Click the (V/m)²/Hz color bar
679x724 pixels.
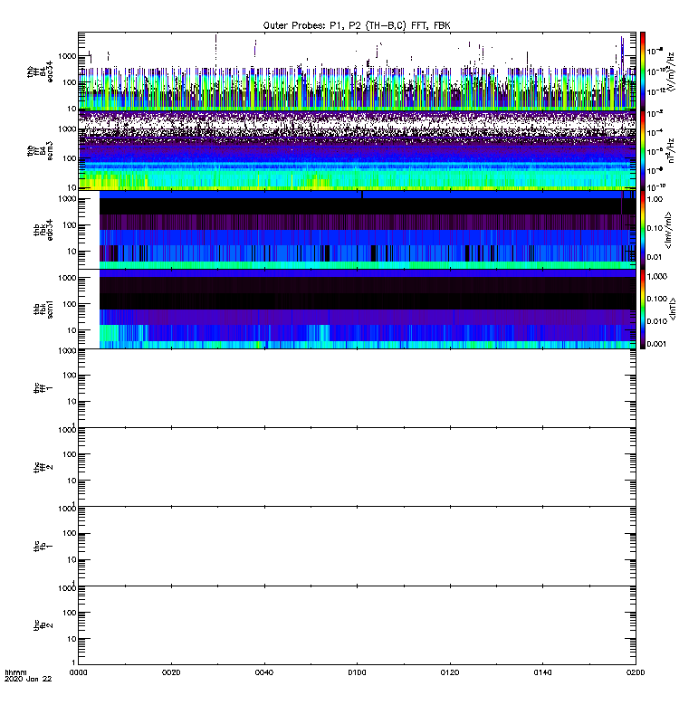click(643, 71)
